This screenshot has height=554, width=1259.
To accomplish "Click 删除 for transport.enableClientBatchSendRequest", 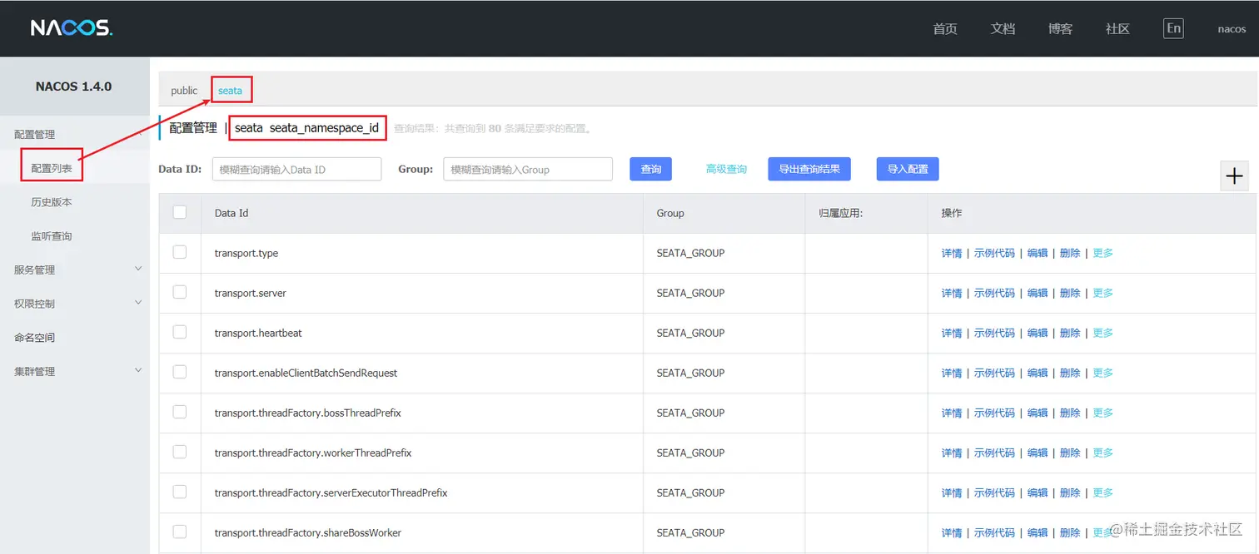I will 1070,373.
